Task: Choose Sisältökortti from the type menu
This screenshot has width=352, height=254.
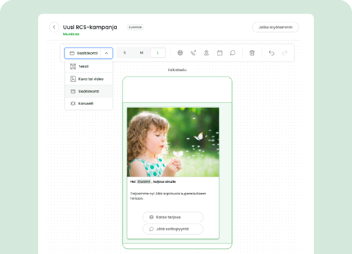Action: coord(89,91)
